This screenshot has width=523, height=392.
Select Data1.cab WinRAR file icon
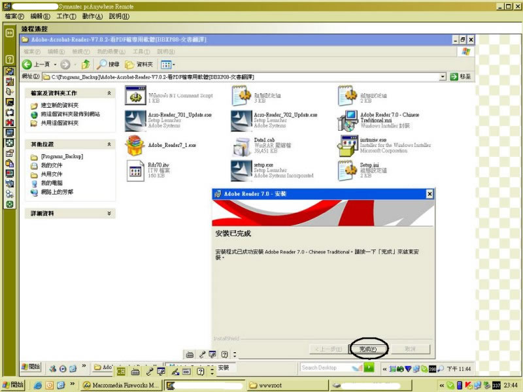point(241,146)
